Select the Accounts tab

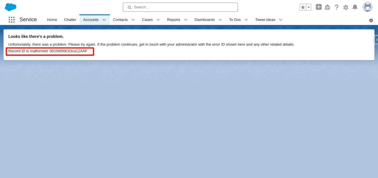click(x=91, y=20)
